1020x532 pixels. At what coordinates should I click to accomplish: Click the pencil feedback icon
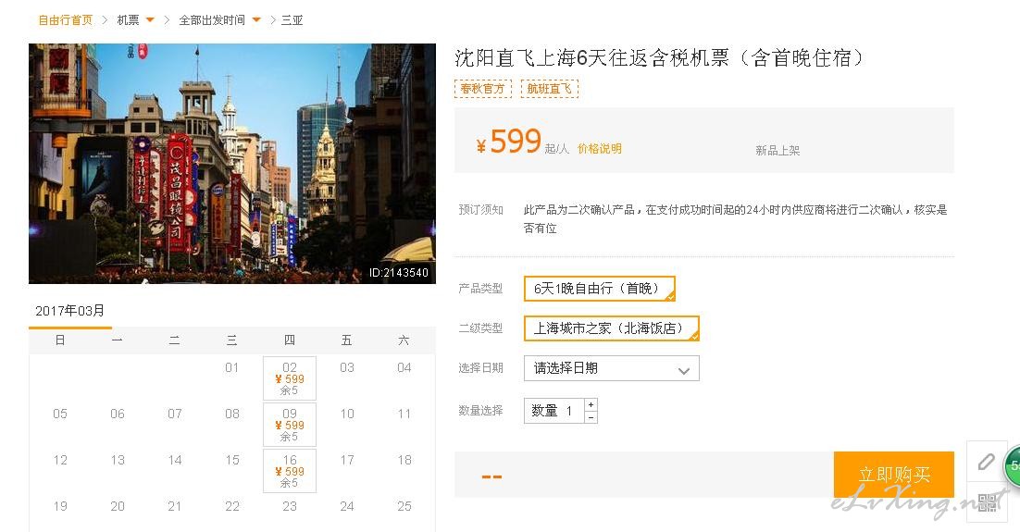coord(987,462)
